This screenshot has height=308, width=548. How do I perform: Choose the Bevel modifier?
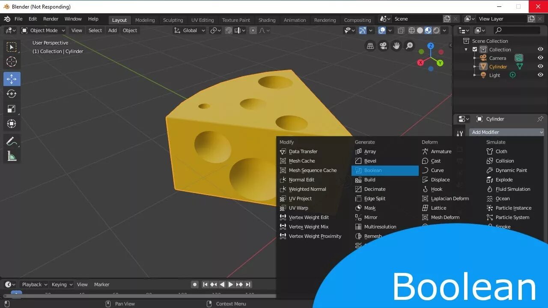(x=385, y=161)
